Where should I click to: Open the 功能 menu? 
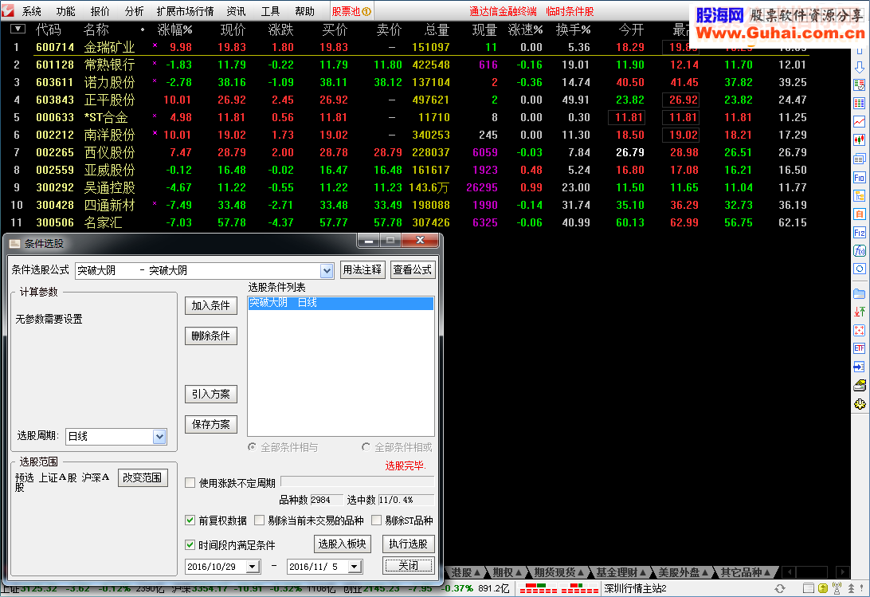pos(65,11)
